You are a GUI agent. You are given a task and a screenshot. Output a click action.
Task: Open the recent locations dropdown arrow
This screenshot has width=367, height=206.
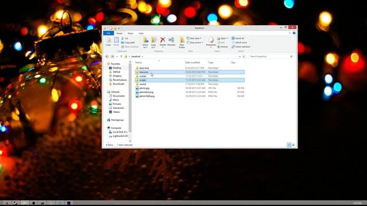117,57
